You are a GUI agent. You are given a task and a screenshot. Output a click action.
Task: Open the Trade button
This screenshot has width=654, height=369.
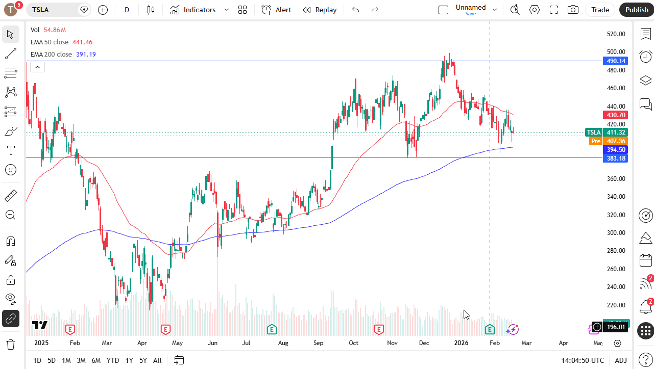[600, 10]
